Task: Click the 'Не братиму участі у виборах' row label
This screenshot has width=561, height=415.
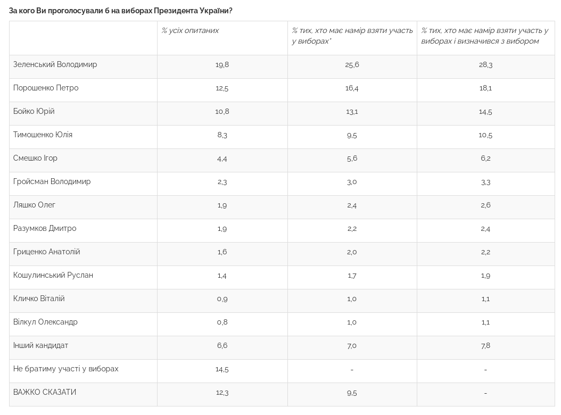Action: (66, 369)
